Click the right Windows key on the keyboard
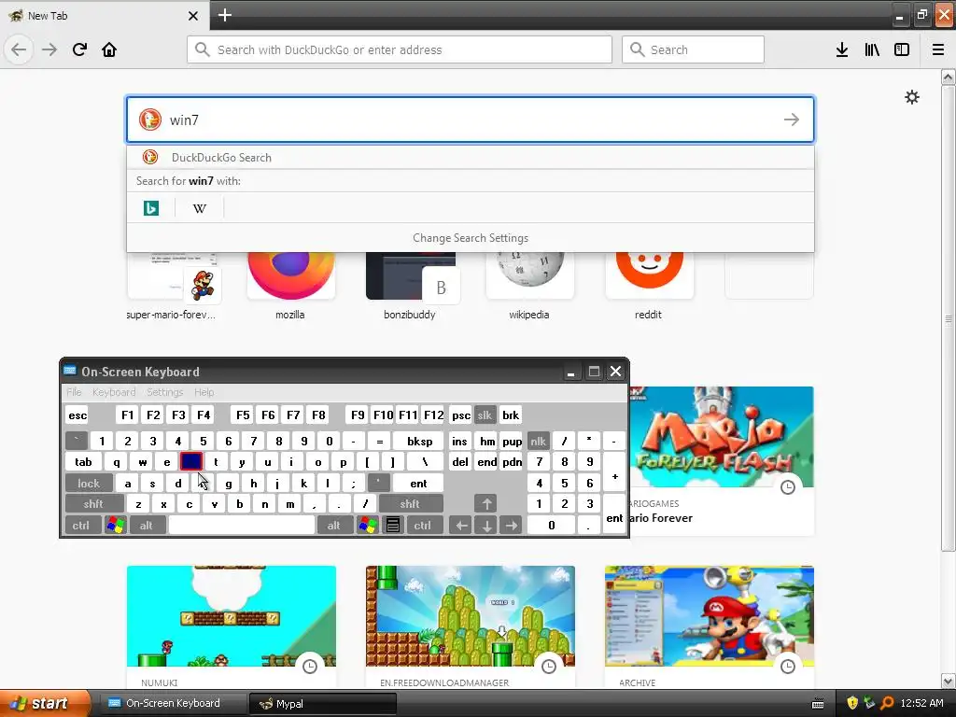 (x=368, y=525)
